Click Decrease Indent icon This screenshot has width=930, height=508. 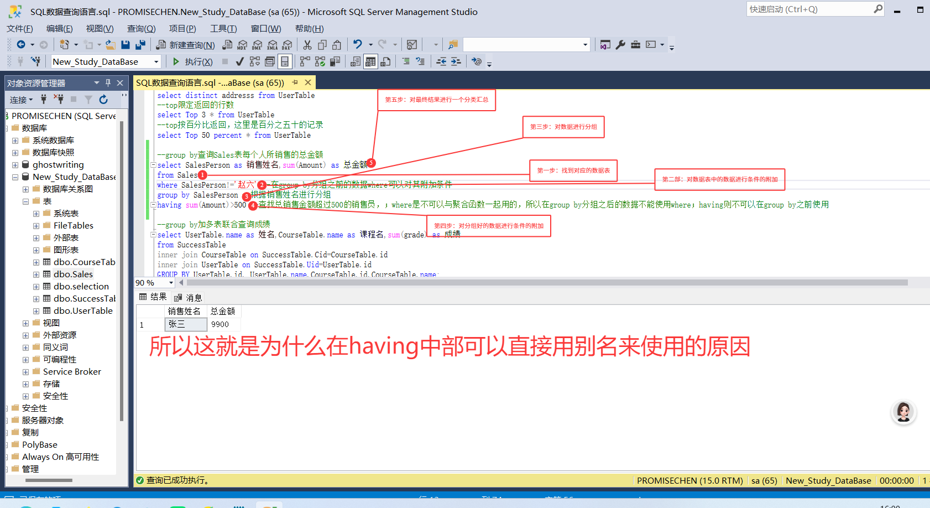click(441, 61)
